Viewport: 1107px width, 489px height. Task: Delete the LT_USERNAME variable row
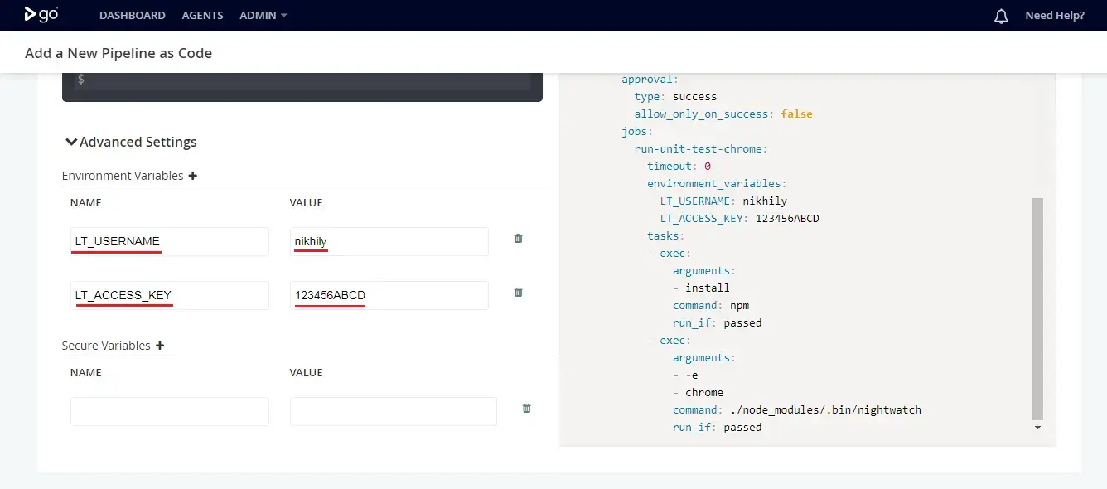click(x=519, y=239)
